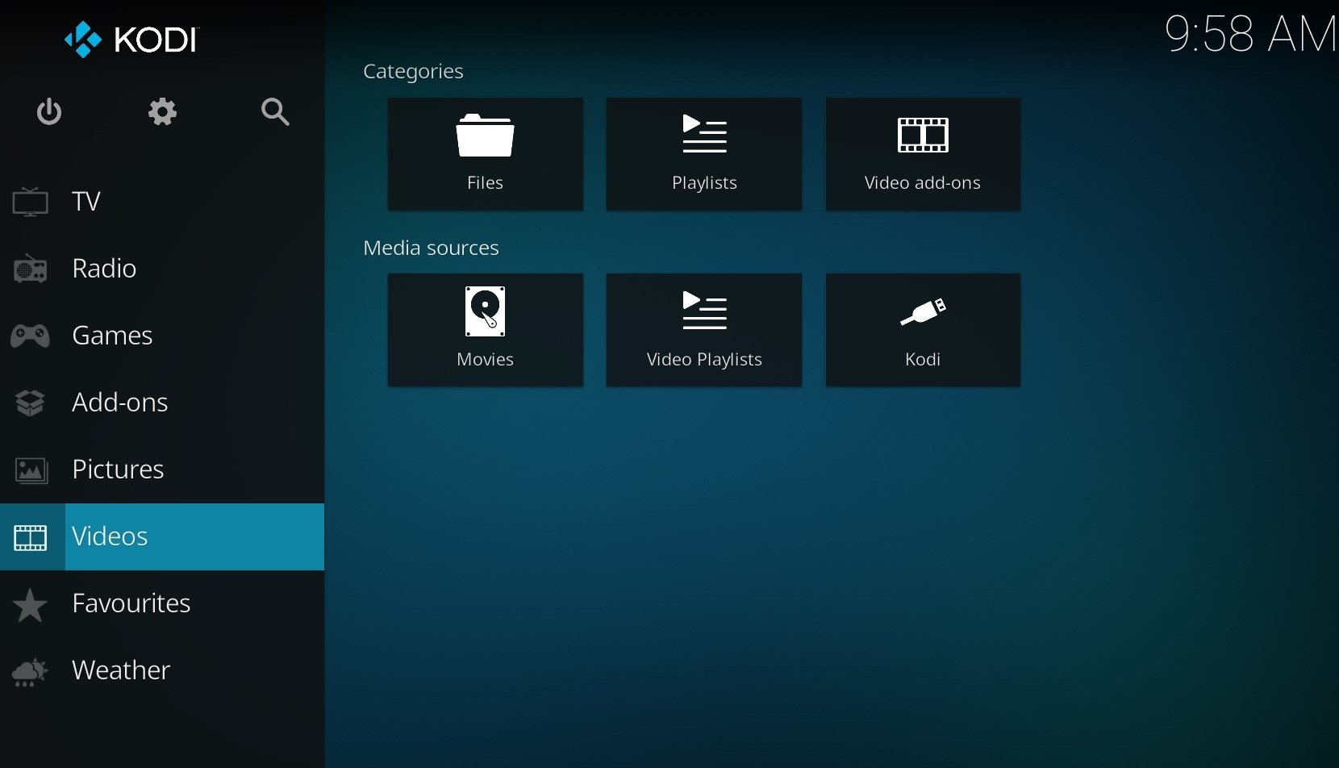The height and width of the screenshot is (768, 1339).
Task: Click the playlist icon in Playlists tile
Action: pos(705,134)
